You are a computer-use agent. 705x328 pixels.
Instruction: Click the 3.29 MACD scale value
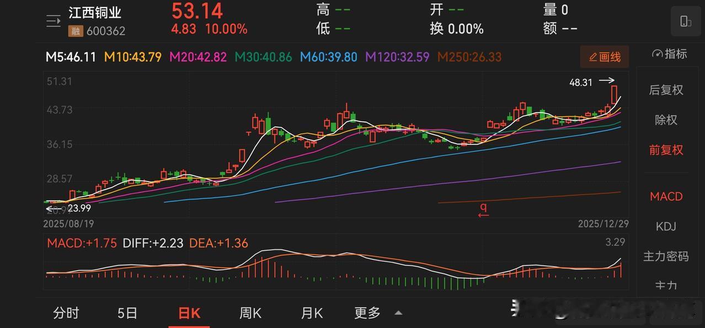(615, 242)
